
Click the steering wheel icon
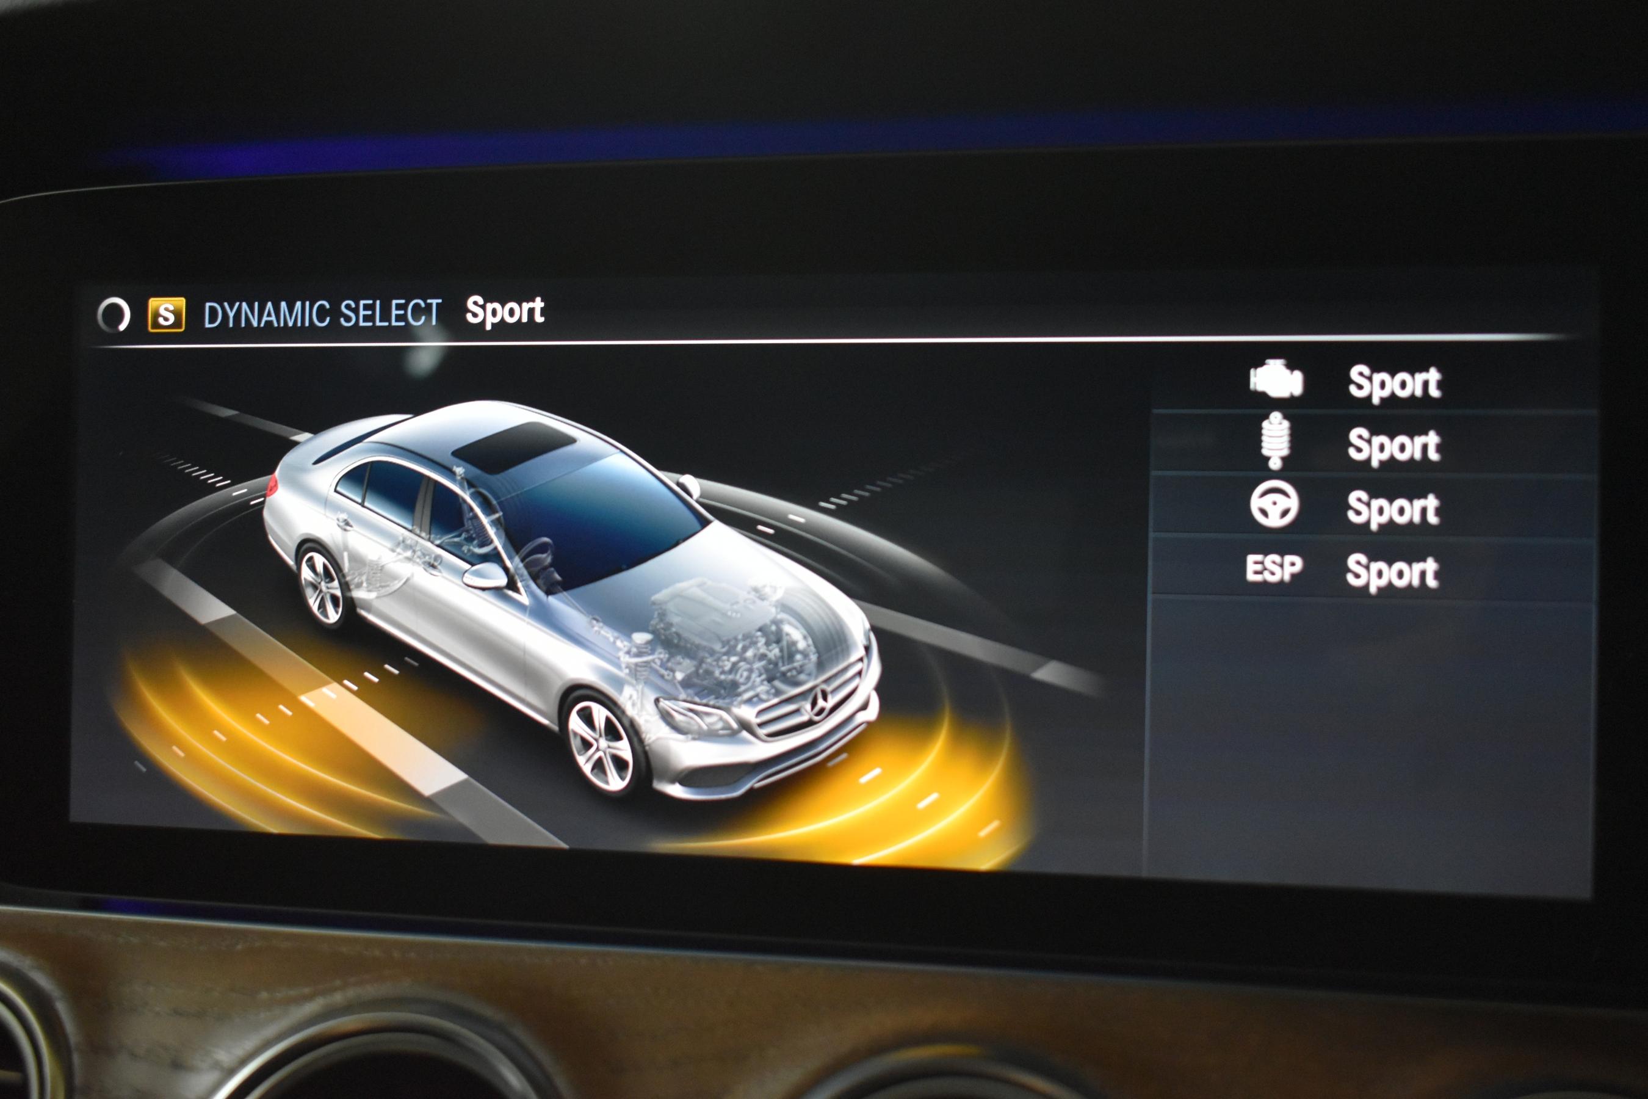[x=1274, y=504]
